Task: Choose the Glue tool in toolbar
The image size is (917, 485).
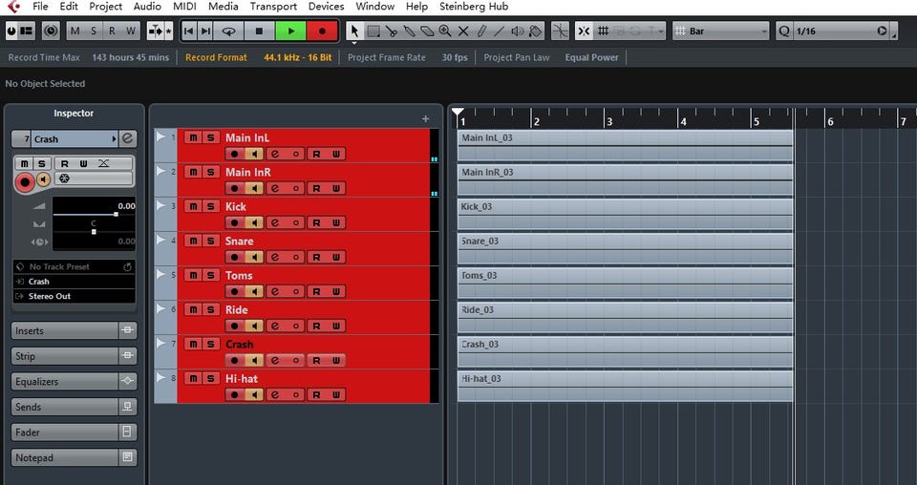Action: (410, 31)
